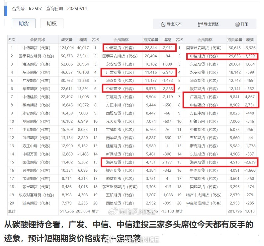Click long position value 28,844
The height and width of the screenshot is (246, 264).
click(x=151, y=48)
